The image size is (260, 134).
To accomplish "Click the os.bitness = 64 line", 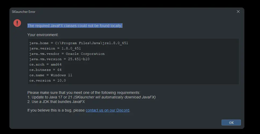I will (x=45, y=70).
